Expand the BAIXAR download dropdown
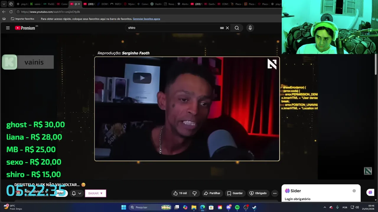Viewport: 378px width, 212px height. coord(95,193)
